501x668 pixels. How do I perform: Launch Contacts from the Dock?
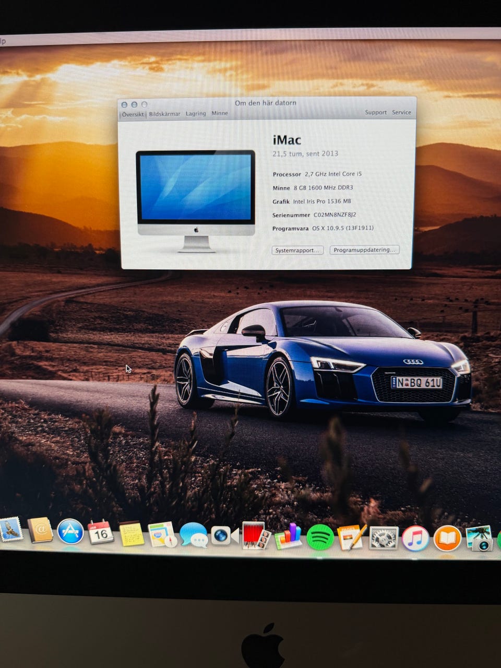[40, 531]
